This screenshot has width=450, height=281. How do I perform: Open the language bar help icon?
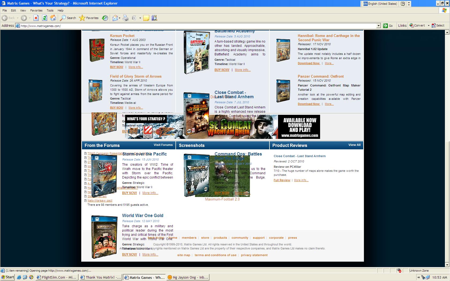(403, 4)
